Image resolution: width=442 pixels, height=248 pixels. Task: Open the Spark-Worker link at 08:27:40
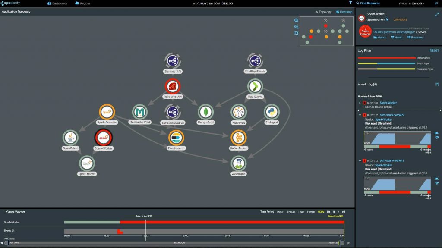click(x=388, y=103)
